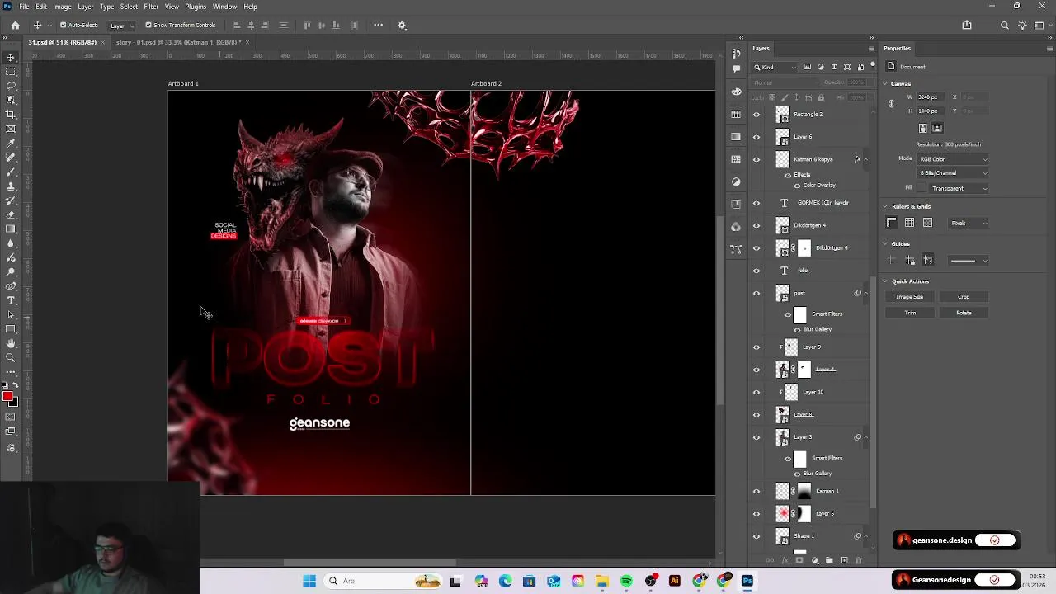Image resolution: width=1056 pixels, height=594 pixels.
Task: Hide the Katman 6 kopya layer
Action: coord(756,159)
